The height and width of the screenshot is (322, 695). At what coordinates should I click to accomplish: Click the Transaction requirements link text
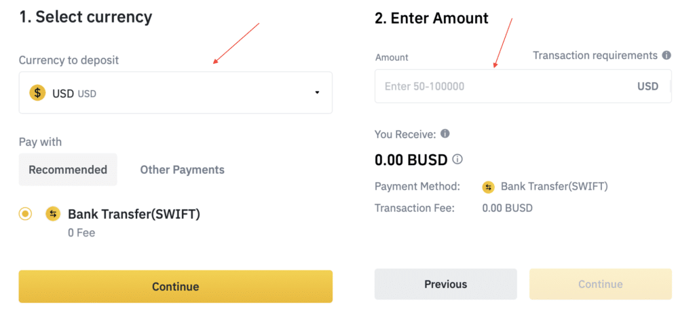coord(595,56)
